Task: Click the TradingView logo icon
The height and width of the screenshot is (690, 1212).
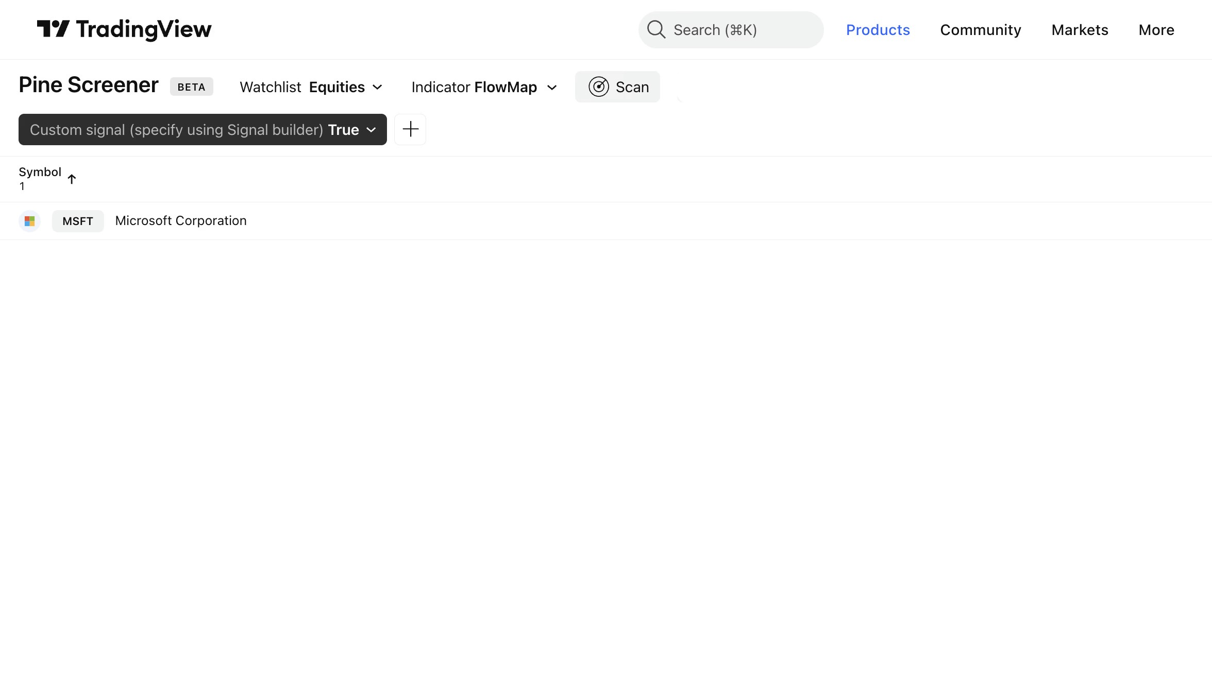Action: point(53,29)
